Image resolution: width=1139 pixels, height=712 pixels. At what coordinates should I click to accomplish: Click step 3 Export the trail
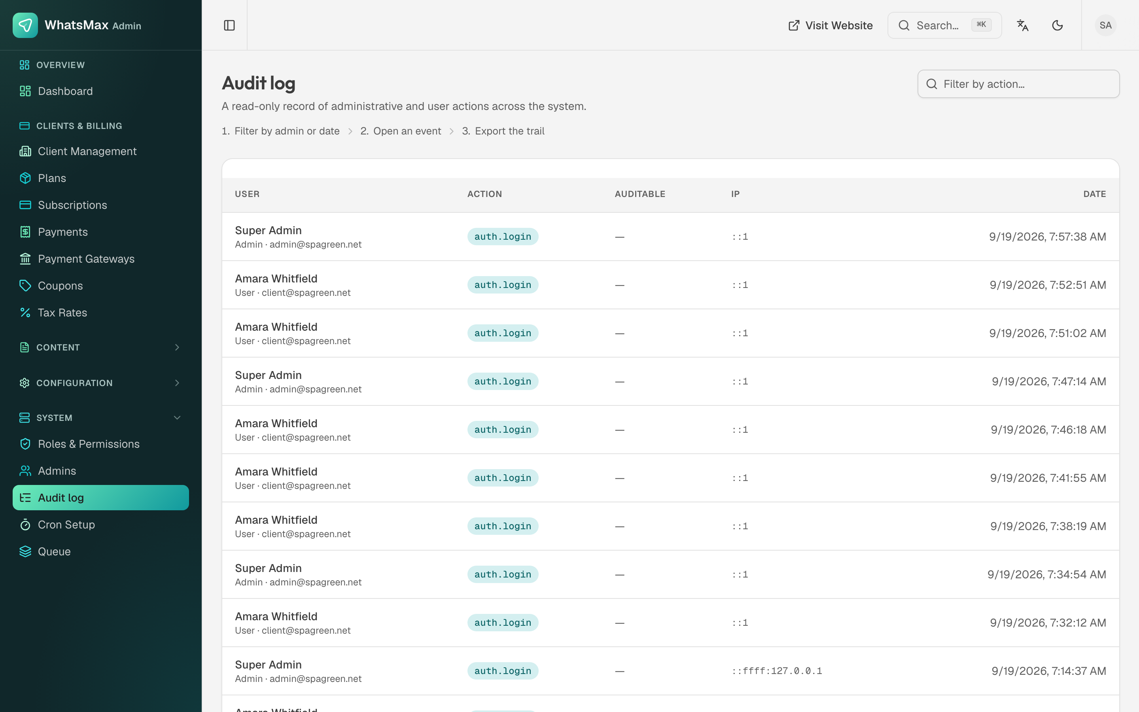(503, 131)
